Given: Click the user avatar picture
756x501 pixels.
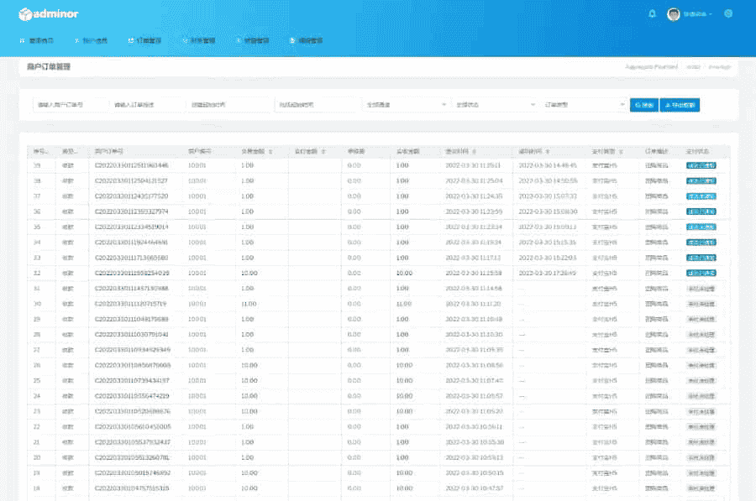Looking at the screenshot, I should pos(673,14).
